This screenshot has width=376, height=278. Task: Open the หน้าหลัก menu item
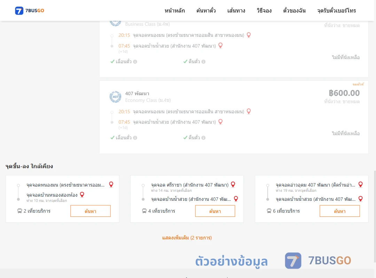[174, 10]
